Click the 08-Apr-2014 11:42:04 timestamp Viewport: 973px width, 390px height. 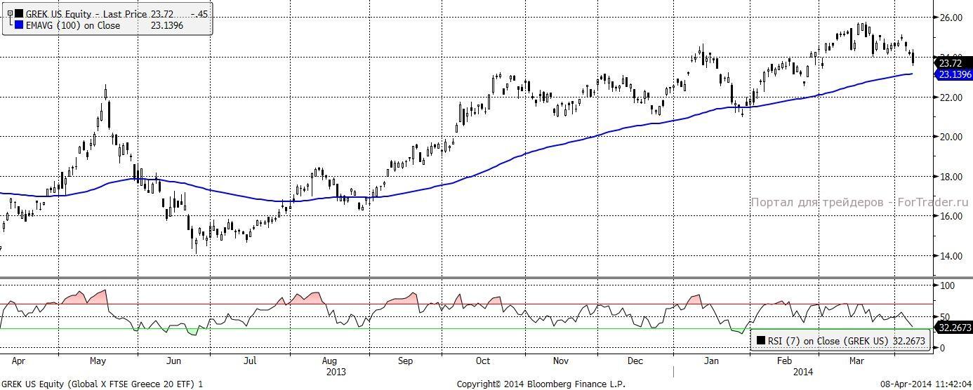tap(926, 384)
